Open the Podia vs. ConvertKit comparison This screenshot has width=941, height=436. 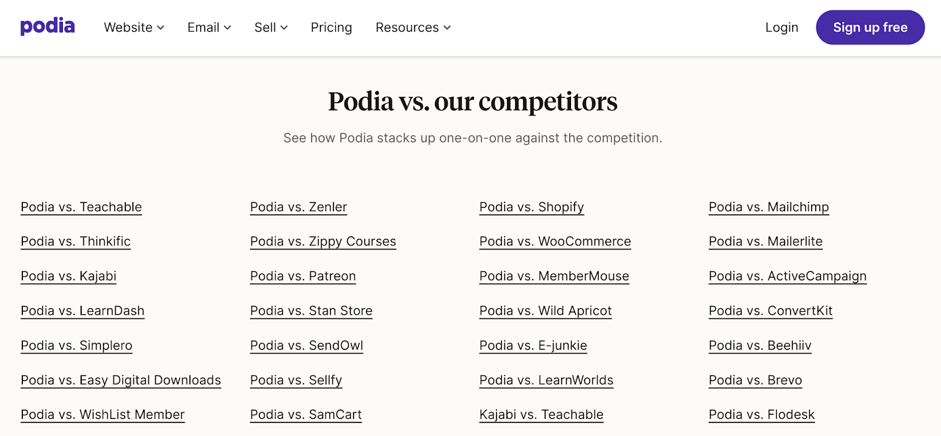point(770,311)
